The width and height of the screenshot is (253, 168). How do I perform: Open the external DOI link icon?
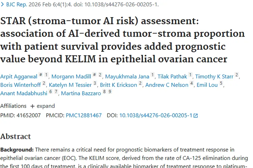pos(195,116)
